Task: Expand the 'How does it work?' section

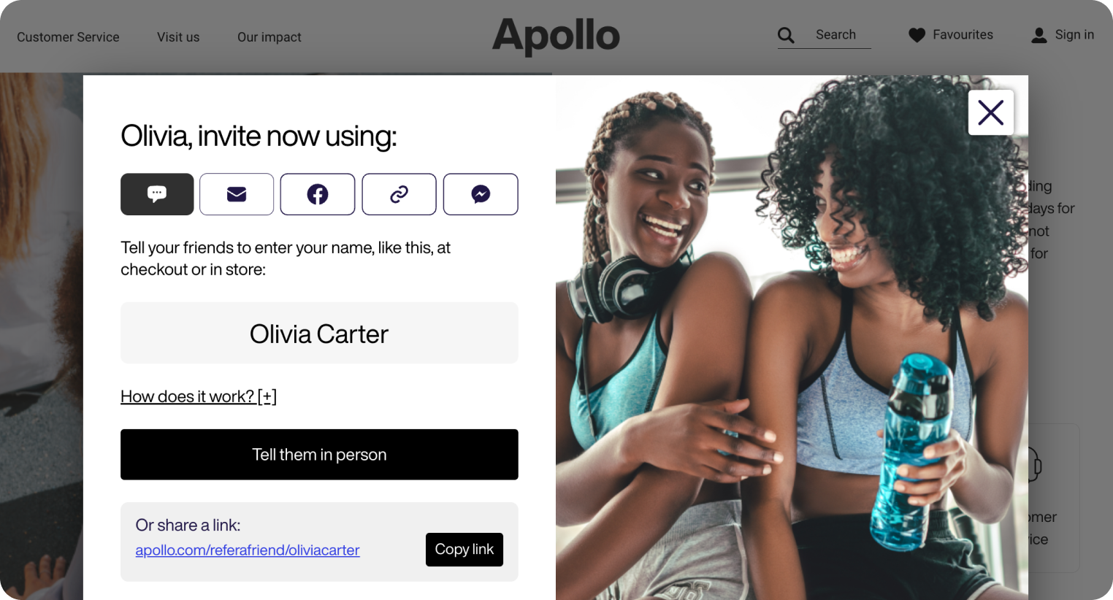Action: tap(199, 396)
